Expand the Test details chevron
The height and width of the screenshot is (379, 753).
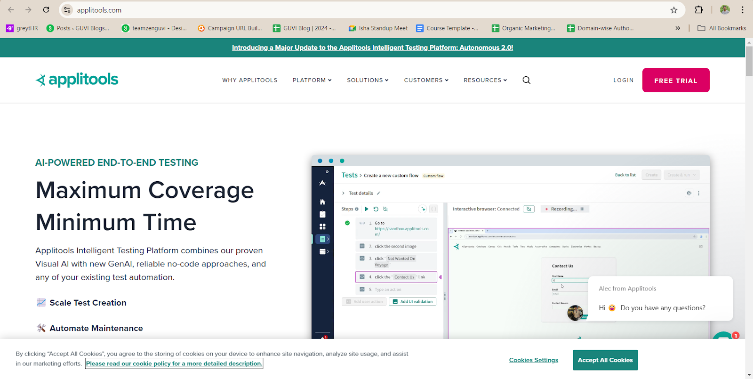(x=344, y=193)
